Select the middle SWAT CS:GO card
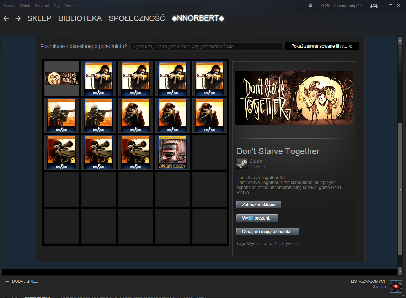The height and width of the screenshot is (298, 406). (x=98, y=152)
